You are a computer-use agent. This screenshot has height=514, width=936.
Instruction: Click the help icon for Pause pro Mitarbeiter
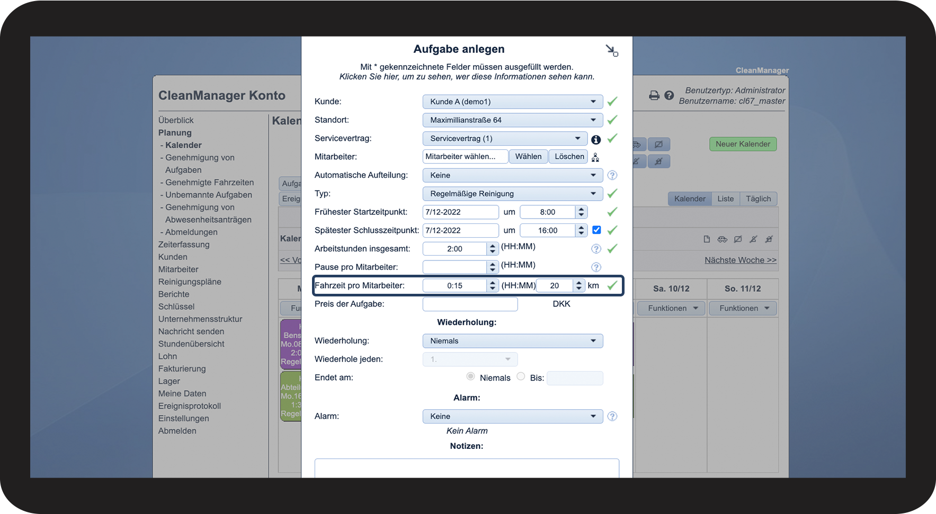(x=596, y=267)
